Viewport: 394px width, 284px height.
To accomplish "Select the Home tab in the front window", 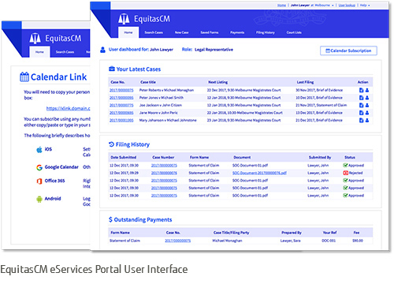I will click(128, 32).
